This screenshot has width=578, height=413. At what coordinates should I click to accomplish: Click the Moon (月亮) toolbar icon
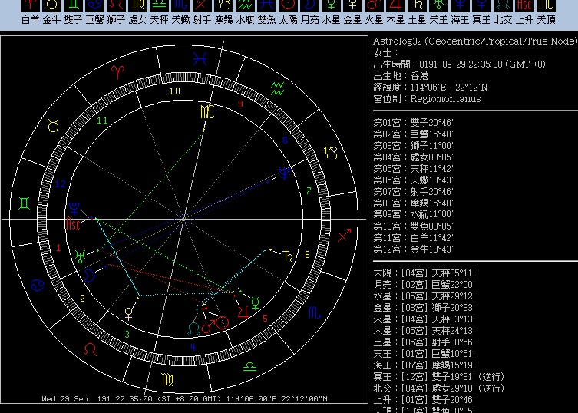(309, 5)
